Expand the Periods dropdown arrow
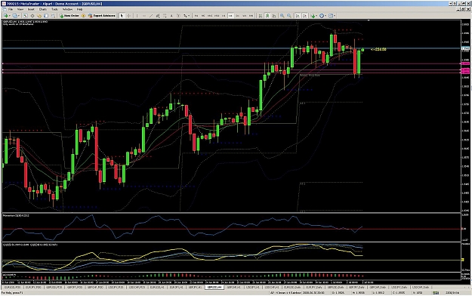 pos(325,16)
